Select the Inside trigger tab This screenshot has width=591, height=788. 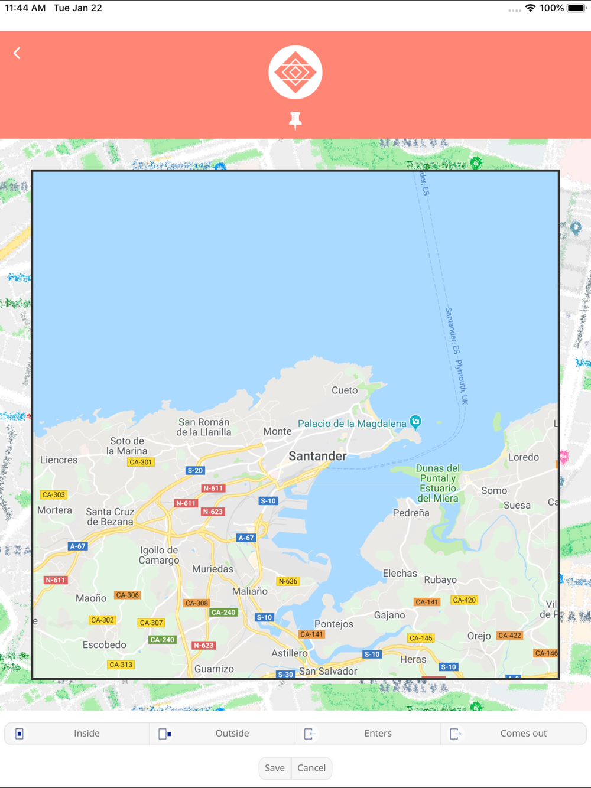77,734
